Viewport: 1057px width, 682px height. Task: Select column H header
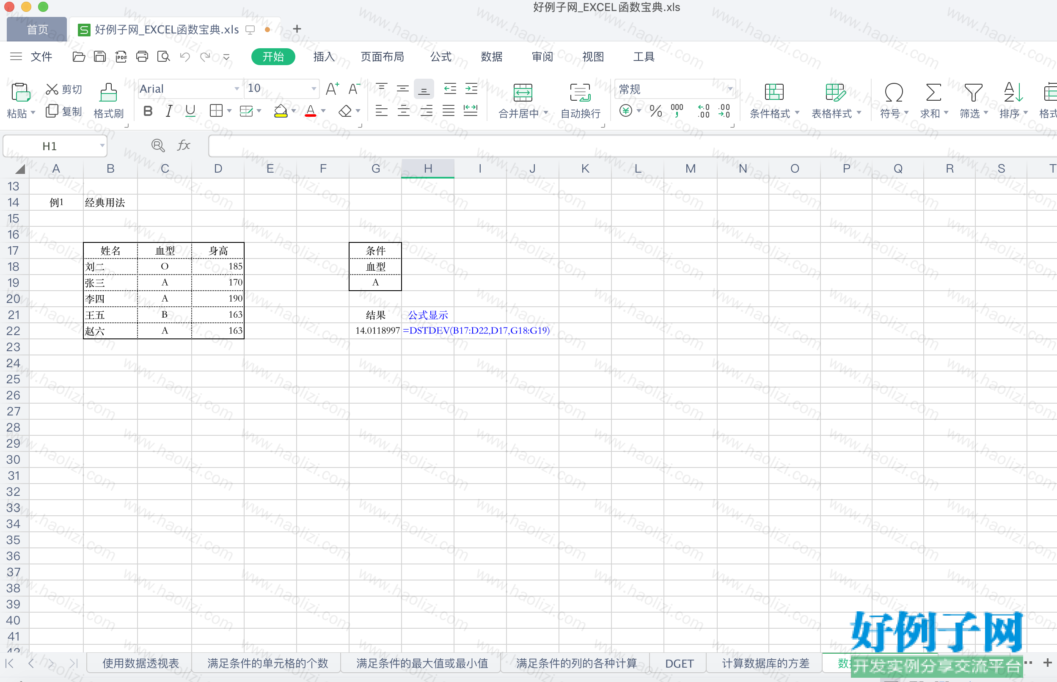[428, 168]
